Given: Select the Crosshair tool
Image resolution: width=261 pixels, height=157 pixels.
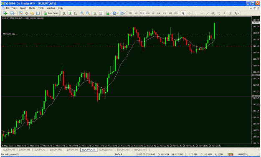Looking at the screenshot, I should [x=189, y=13].
